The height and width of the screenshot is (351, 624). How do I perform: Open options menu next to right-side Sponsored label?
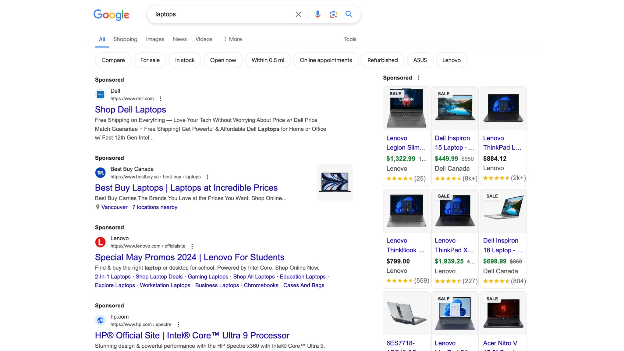(x=419, y=78)
